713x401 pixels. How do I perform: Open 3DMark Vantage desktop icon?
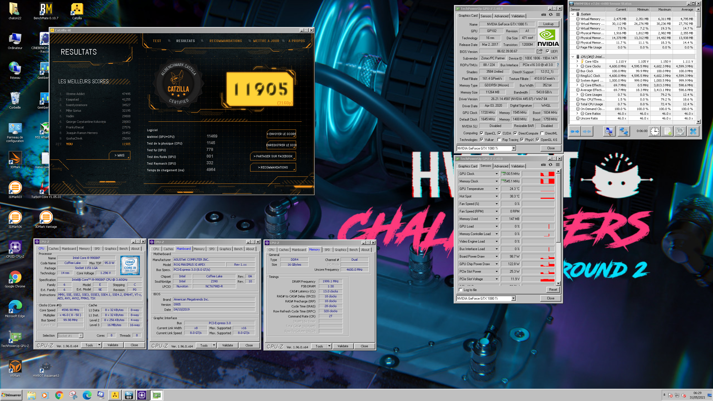pyautogui.click(x=46, y=219)
